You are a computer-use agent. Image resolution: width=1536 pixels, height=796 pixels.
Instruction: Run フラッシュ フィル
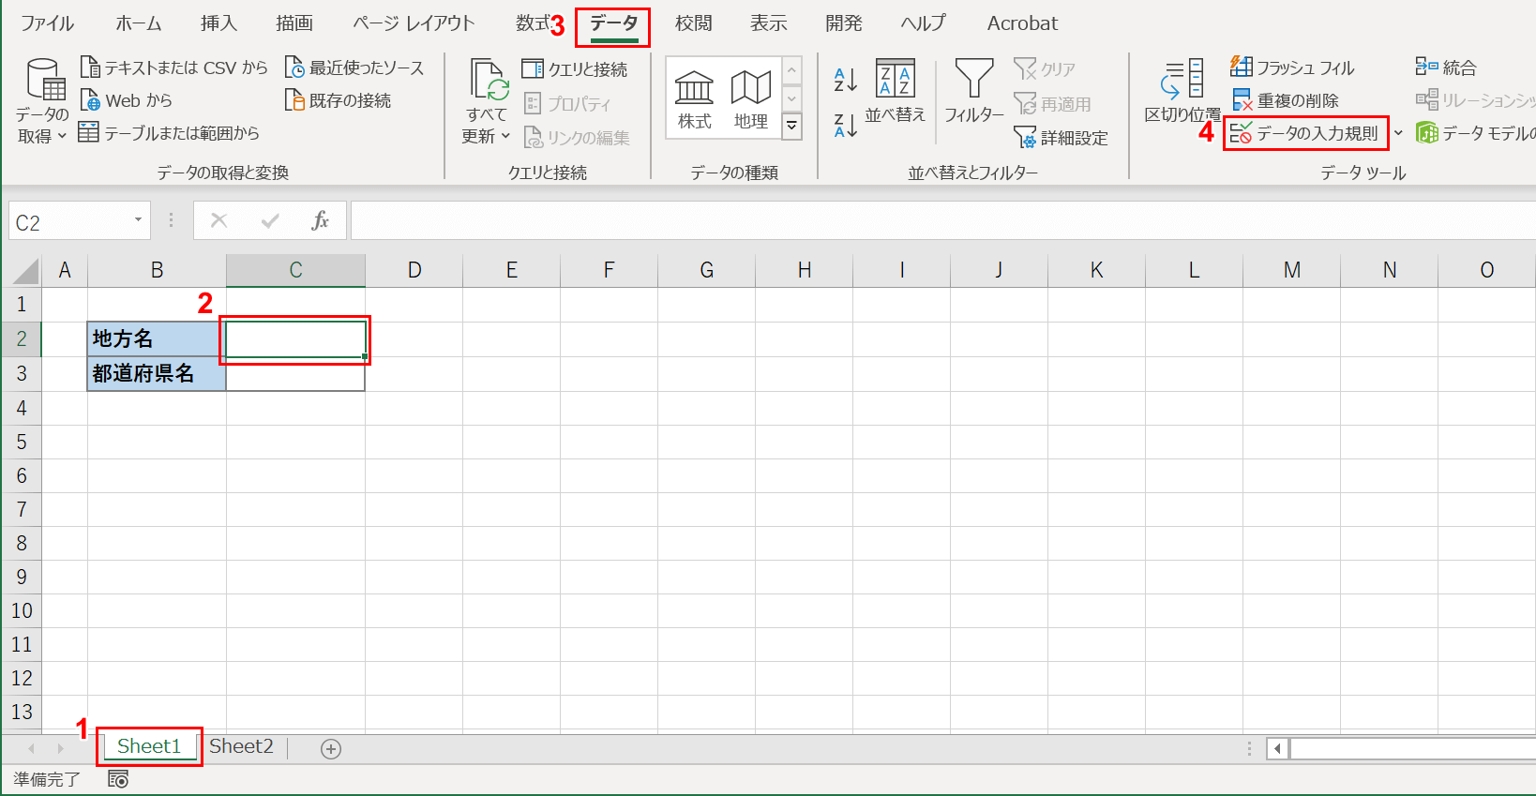(x=1292, y=68)
